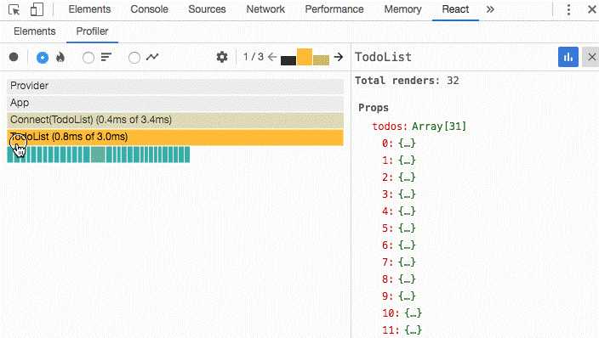
Task: Show more DevTools tabs chevron
Action: click(490, 9)
